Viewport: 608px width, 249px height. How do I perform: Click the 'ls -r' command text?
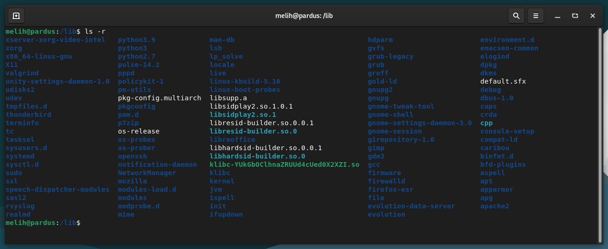pyautogui.click(x=95, y=31)
